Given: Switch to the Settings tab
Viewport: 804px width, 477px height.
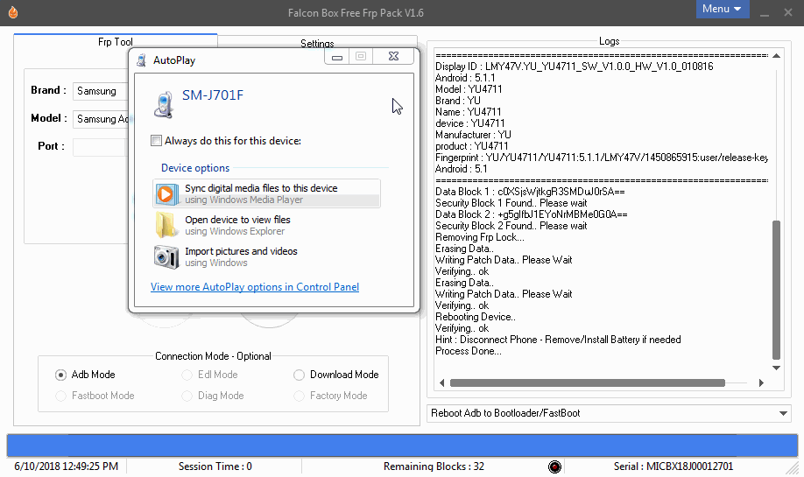Looking at the screenshot, I should [x=317, y=43].
